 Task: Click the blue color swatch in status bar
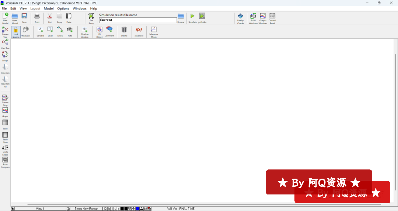click(137, 209)
